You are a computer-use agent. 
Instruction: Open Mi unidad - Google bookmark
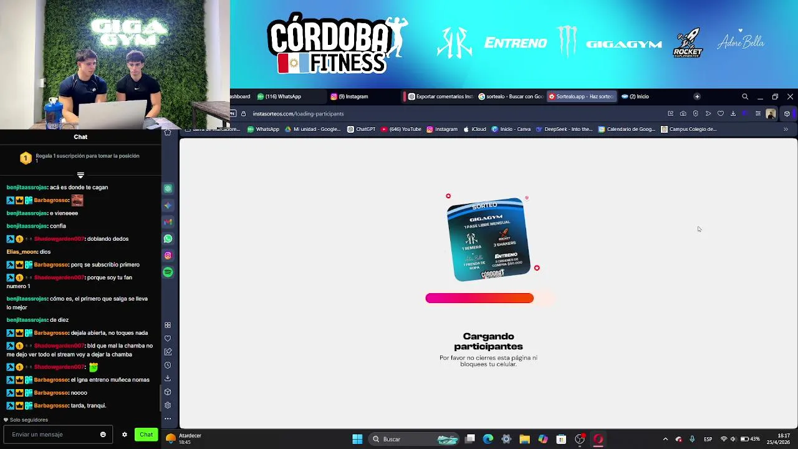(x=312, y=129)
